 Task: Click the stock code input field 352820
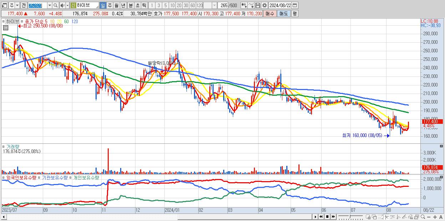point(37,5)
